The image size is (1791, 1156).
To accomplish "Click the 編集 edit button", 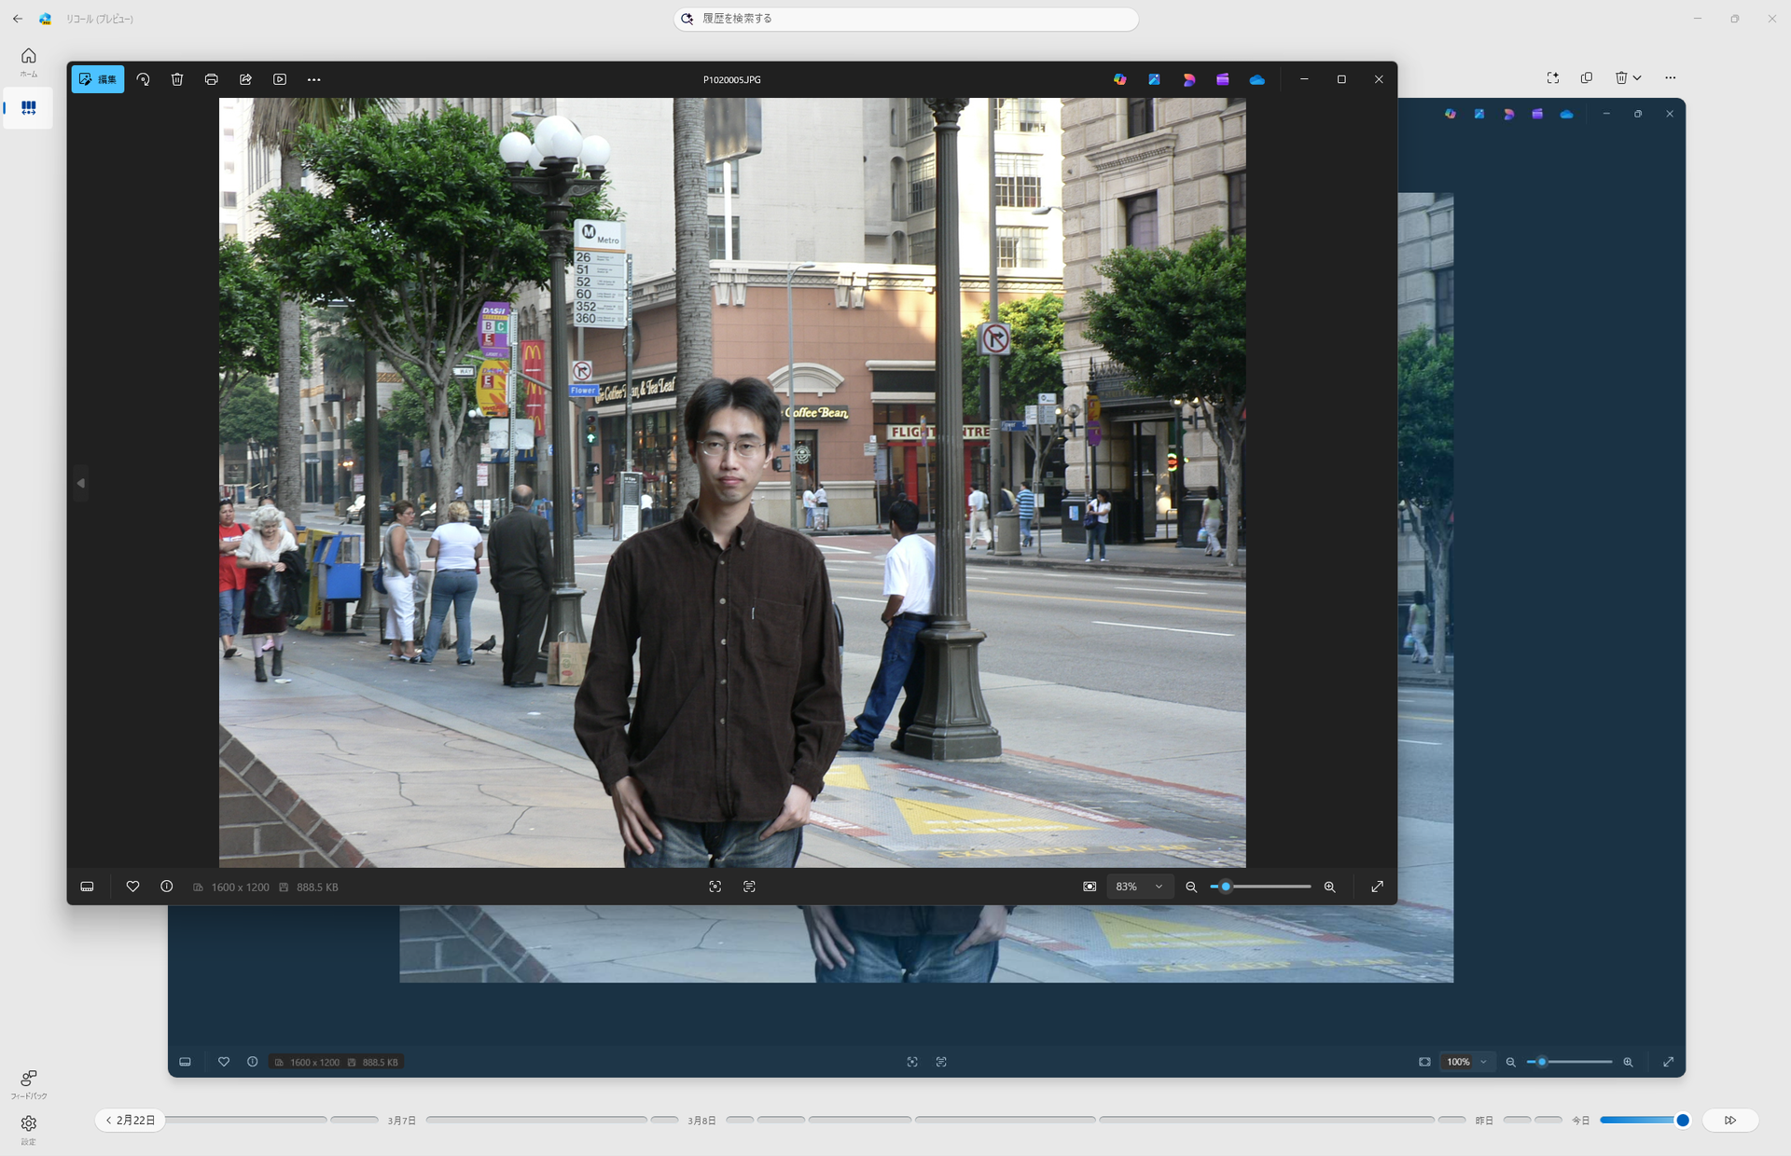I will pyautogui.click(x=97, y=79).
